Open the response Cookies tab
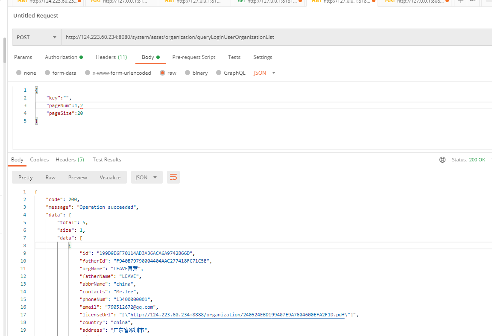The height and width of the screenshot is (336, 492). click(39, 160)
